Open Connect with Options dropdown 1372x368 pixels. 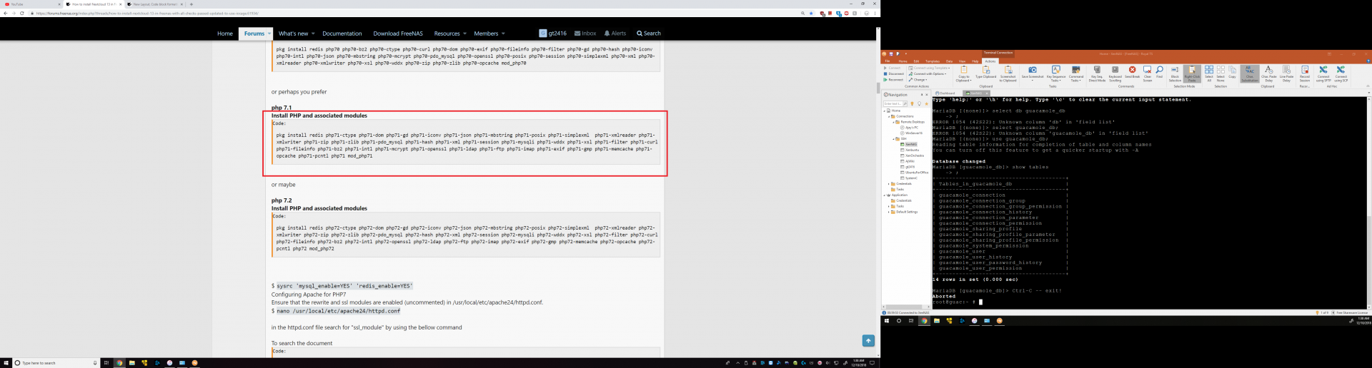928,74
